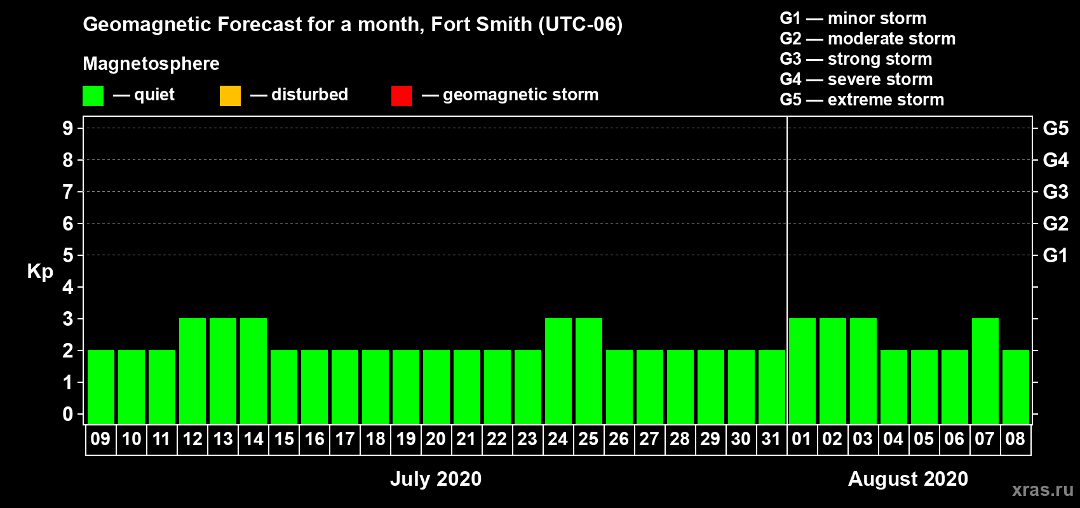Select the bar for July 14
The image size is (1080, 508).
click(x=253, y=371)
